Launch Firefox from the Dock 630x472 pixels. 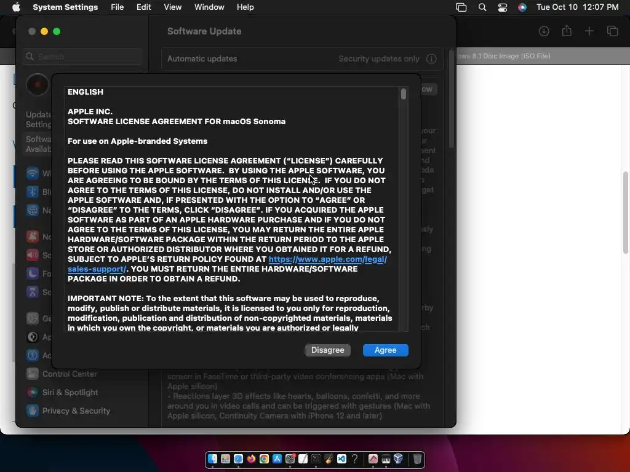(251, 458)
